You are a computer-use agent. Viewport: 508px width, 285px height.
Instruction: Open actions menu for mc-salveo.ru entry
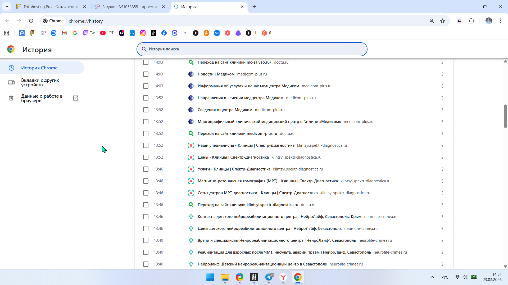442,62
